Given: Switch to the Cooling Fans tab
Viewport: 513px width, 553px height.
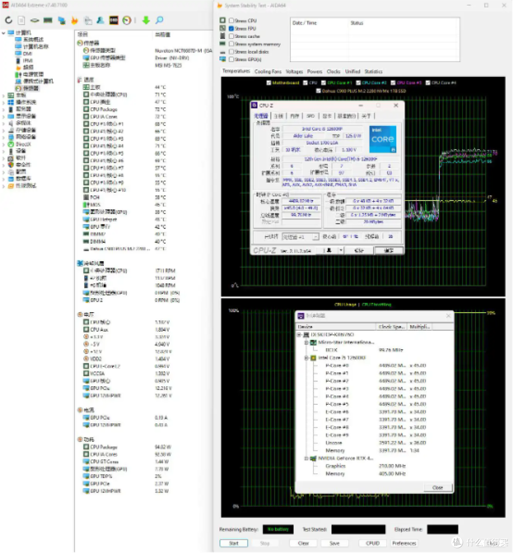Looking at the screenshot, I should click(268, 72).
